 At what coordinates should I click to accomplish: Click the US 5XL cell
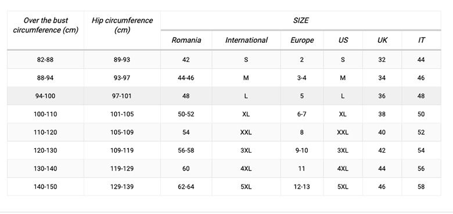pyautogui.click(x=343, y=187)
